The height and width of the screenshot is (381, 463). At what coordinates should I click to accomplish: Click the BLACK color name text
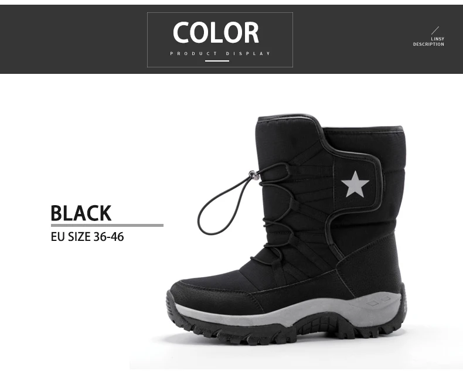(81, 213)
